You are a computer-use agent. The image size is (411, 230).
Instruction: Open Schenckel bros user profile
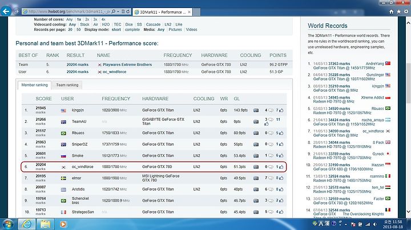tap(80, 200)
